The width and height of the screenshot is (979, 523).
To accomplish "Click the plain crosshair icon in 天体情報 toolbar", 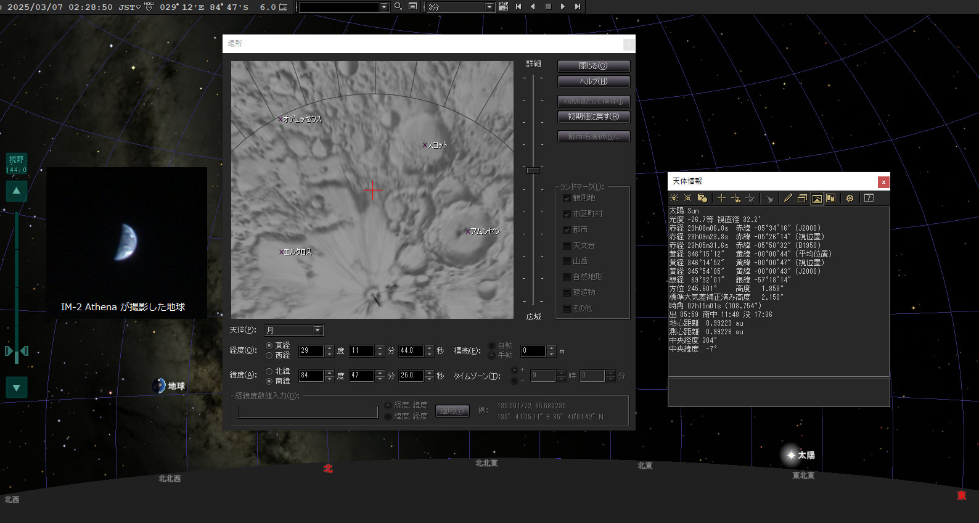I will [721, 198].
